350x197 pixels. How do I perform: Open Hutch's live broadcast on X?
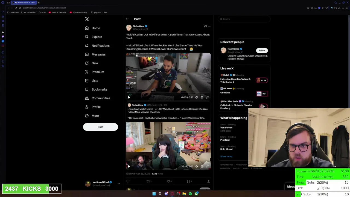pos(244,79)
